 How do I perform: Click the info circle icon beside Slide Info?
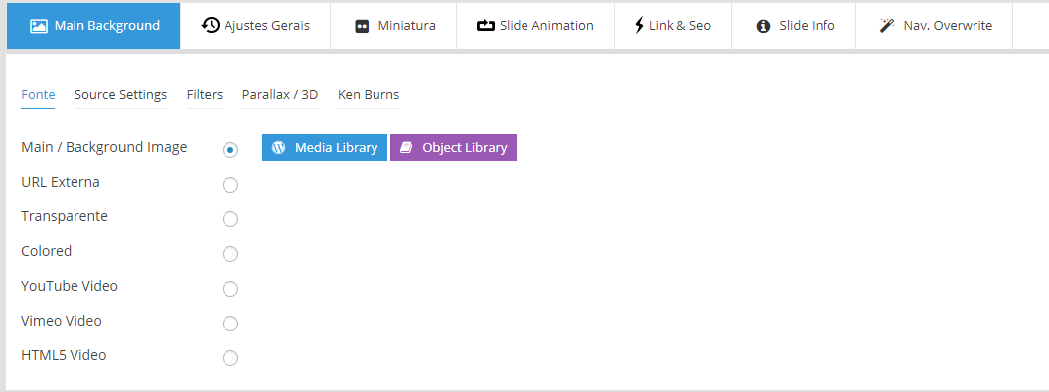(763, 26)
